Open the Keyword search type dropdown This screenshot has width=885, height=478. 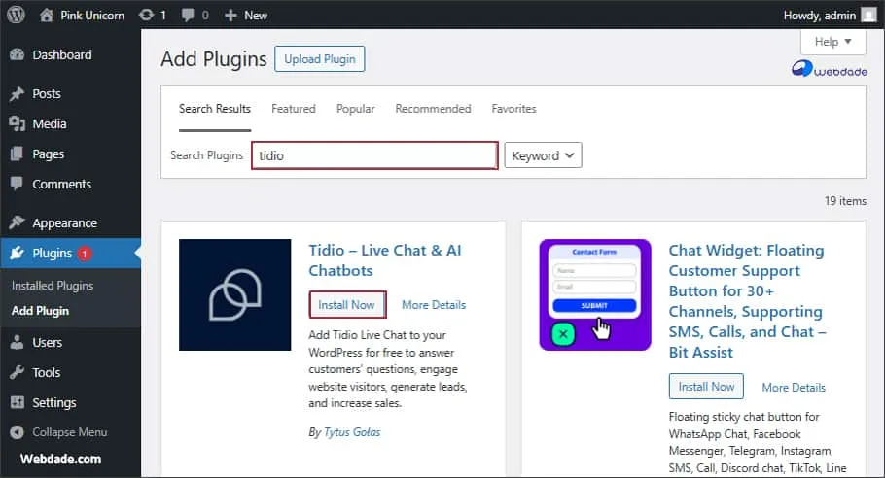(x=543, y=155)
